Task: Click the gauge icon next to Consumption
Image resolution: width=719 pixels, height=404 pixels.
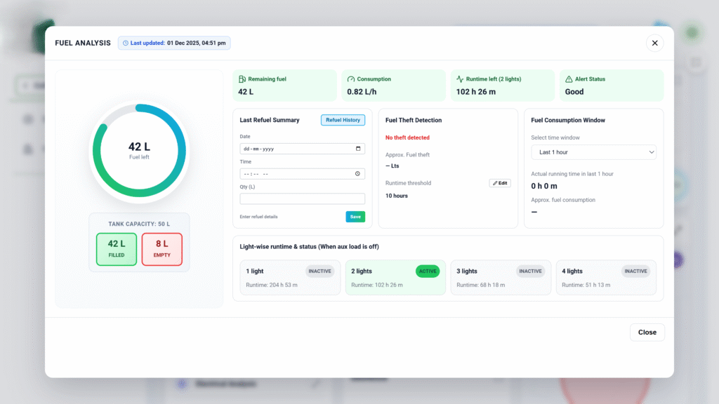Action: point(350,79)
